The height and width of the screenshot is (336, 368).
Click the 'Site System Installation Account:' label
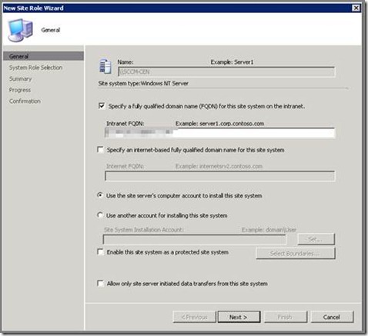(x=144, y=230)
